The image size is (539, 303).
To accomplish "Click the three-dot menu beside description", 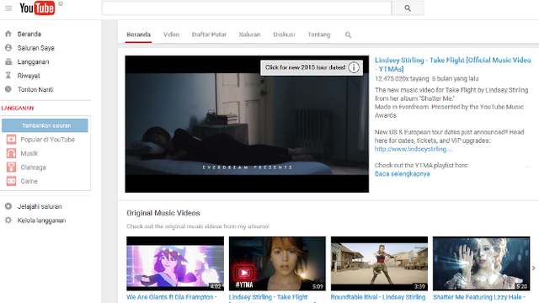I will point(528,167).
